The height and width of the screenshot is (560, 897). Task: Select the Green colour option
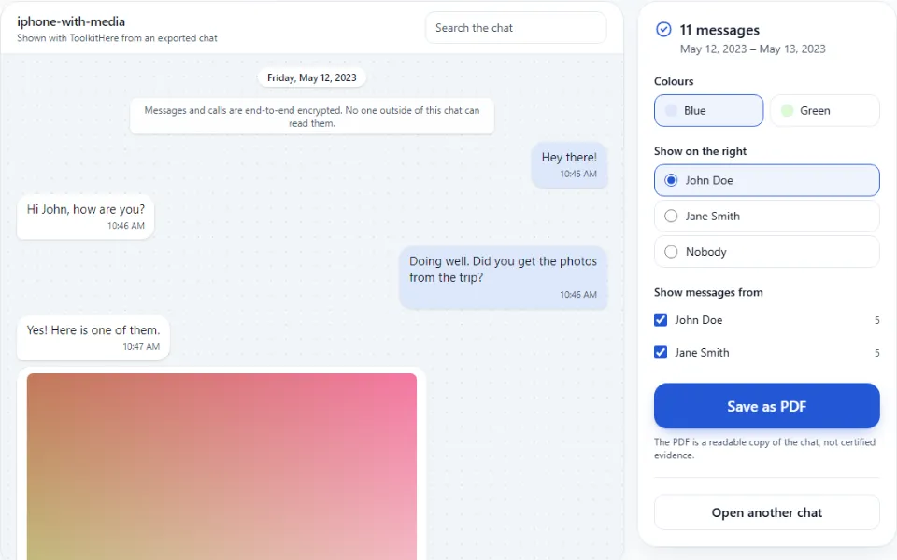click(x=824, y=110)
